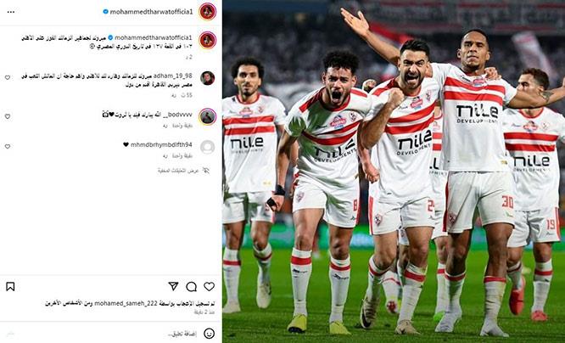Like mhmdbrhymbdlfth94's comment
Viewport: 565px width, 343px height.
7,146
